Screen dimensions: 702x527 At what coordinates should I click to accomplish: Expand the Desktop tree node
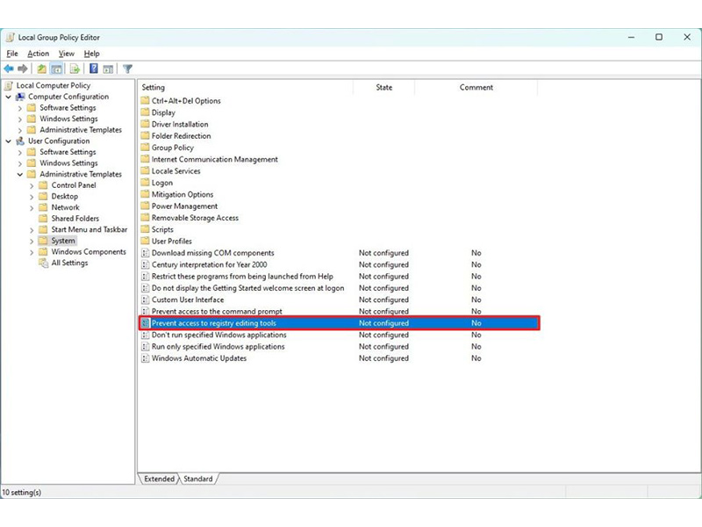pos(32,196)
